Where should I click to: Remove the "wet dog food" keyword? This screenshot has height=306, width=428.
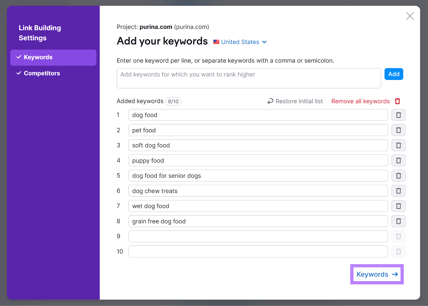coord(398,206)
